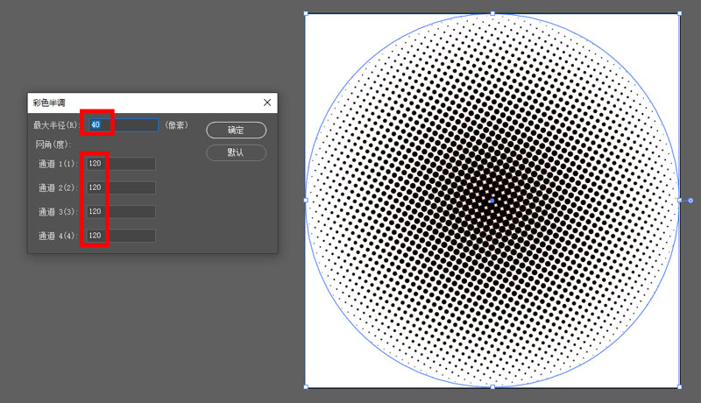Screen dimensions: 701x403
Task: Select the top-center bounding box handle
Action: (x=492, y=13)
